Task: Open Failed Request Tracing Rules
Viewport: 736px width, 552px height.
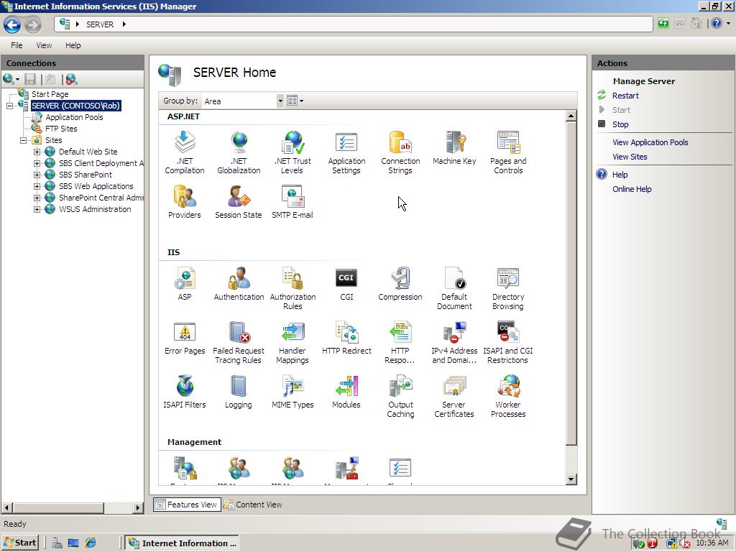Action: 239,343
